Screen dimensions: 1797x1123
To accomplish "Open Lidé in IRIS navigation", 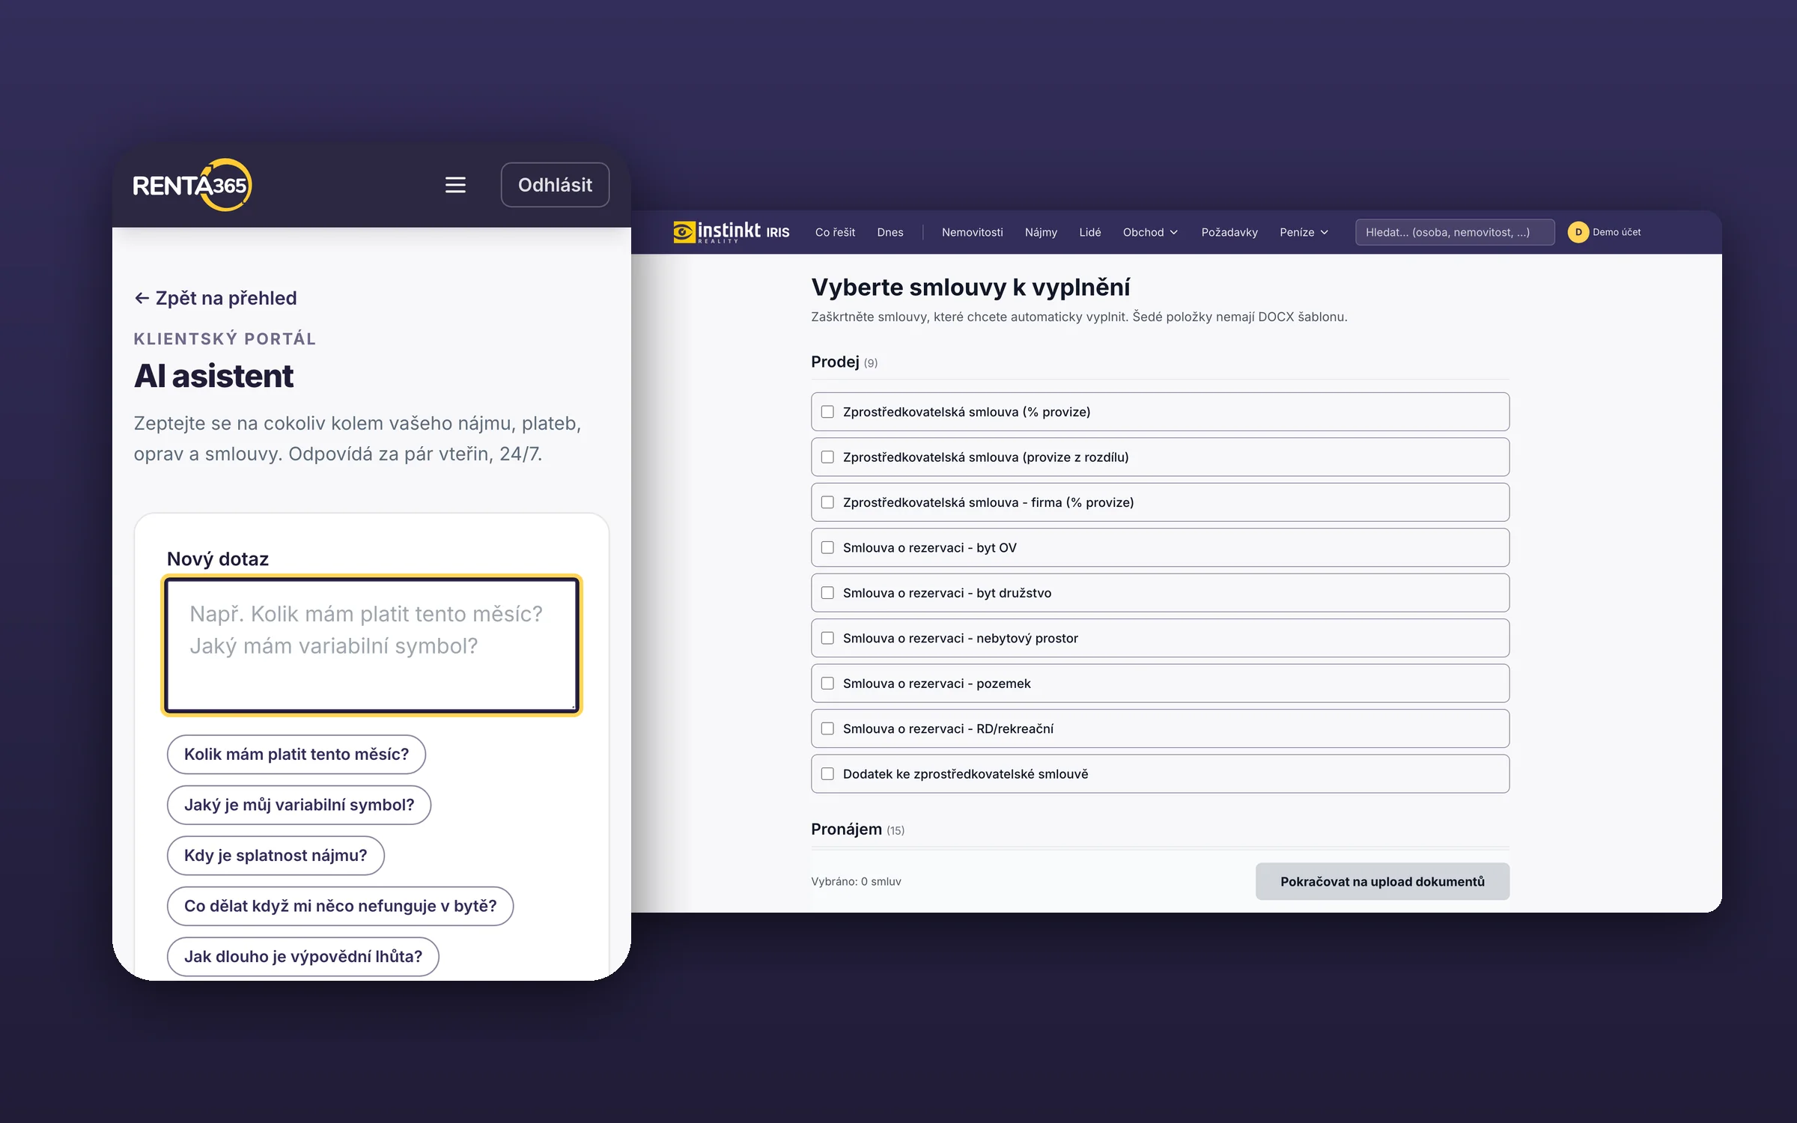I will click(x=1089, y=232).
